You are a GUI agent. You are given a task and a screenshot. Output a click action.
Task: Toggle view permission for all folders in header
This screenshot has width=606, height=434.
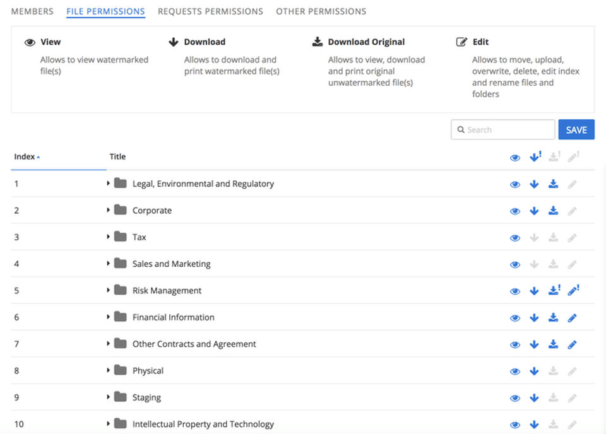(515, 158)
